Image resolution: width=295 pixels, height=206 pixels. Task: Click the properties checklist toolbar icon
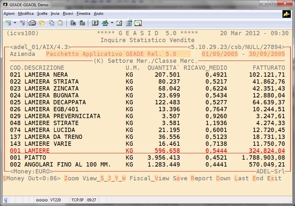coord(129,23)
